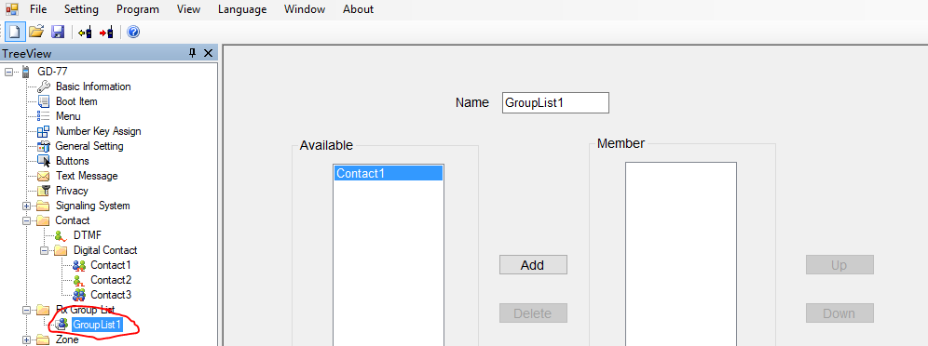
Task: Click the Contact1 group icon in tree
Action: point(79,266)
